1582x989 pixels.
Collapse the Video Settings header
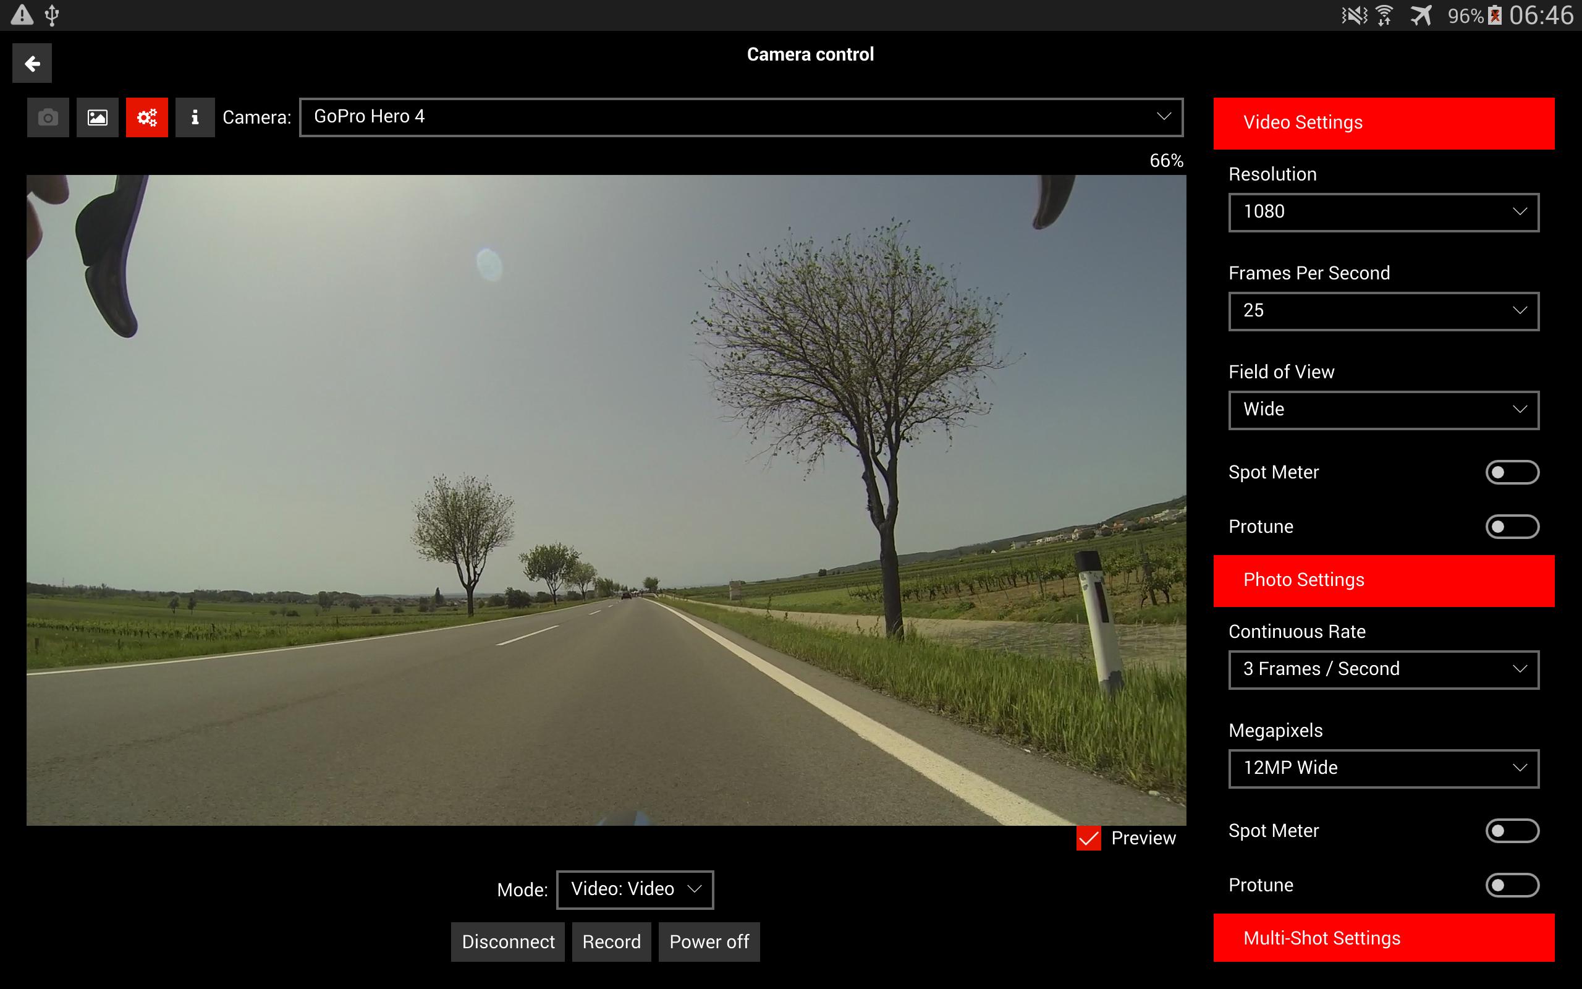[1384, 123]
